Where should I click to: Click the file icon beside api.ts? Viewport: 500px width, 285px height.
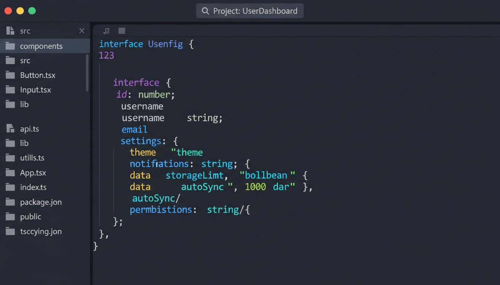10,129
